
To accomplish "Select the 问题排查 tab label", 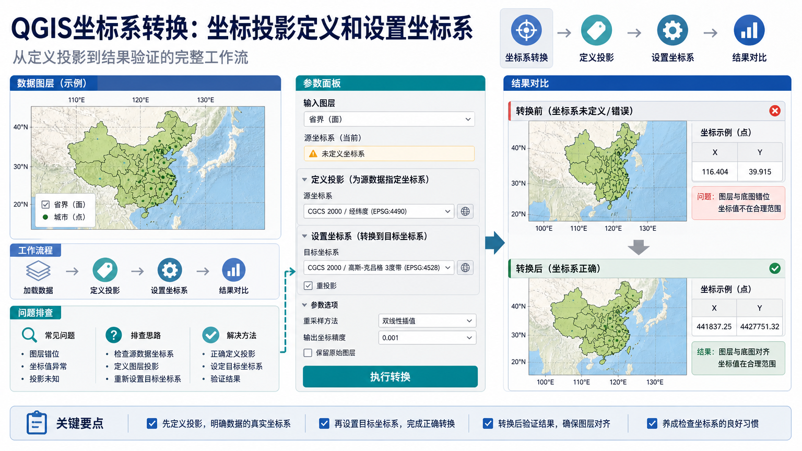I will coord(36,313).
